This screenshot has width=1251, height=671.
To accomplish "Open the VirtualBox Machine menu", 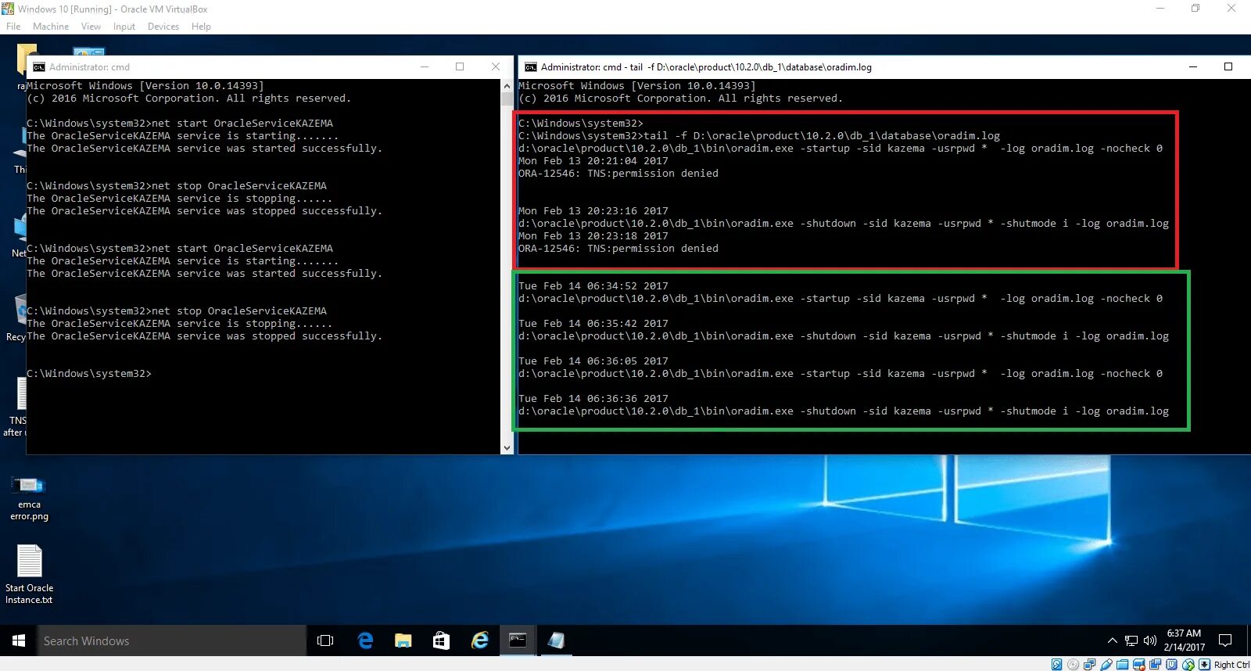I will point(51,27).
